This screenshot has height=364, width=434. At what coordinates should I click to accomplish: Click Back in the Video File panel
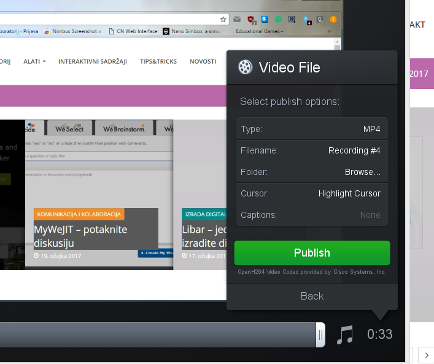pyautogui.click(x=312, y=296)
